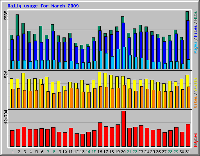Click day label 24 on the x-axis
This screenshot has width=200, height=156.
tap(146, 152)
